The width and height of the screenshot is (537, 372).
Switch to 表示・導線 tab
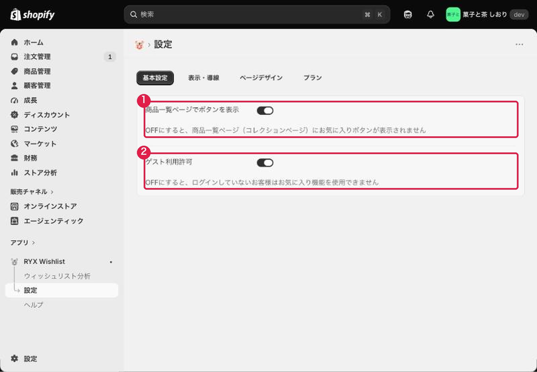coord(203,78)
